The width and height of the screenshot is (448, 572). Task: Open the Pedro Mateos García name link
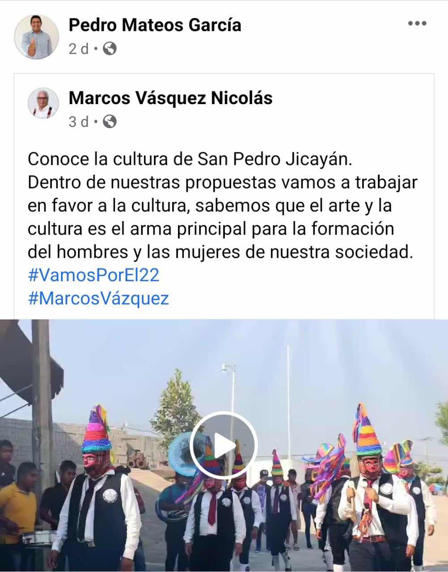point(155,25)
